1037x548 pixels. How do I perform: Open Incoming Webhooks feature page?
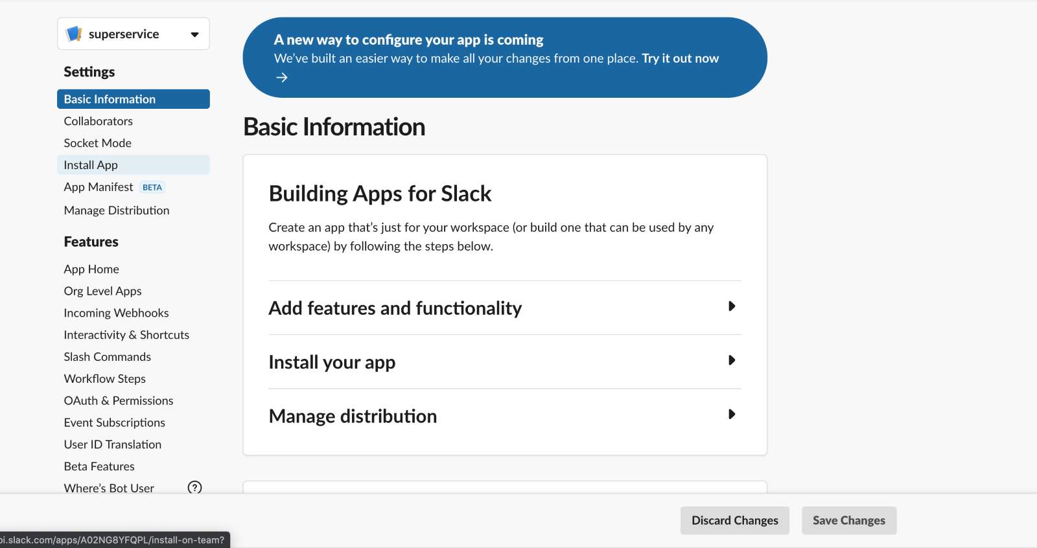116,313
